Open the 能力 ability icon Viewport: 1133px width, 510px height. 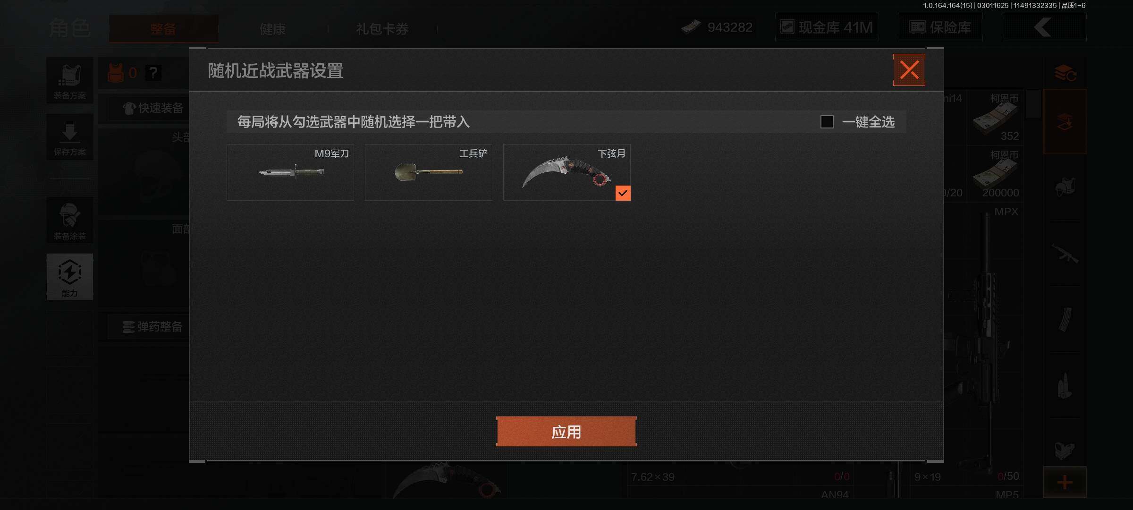pos(70,277)
